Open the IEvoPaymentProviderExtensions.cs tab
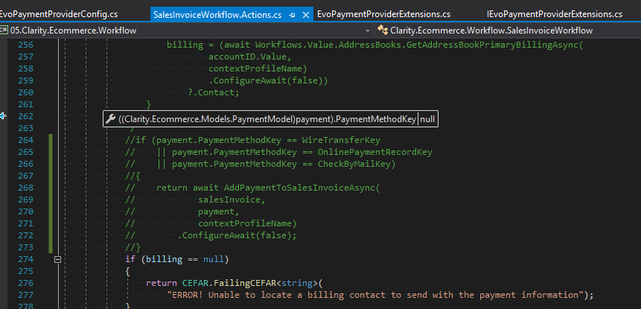 pyautogui.click(x=555, y=14)
